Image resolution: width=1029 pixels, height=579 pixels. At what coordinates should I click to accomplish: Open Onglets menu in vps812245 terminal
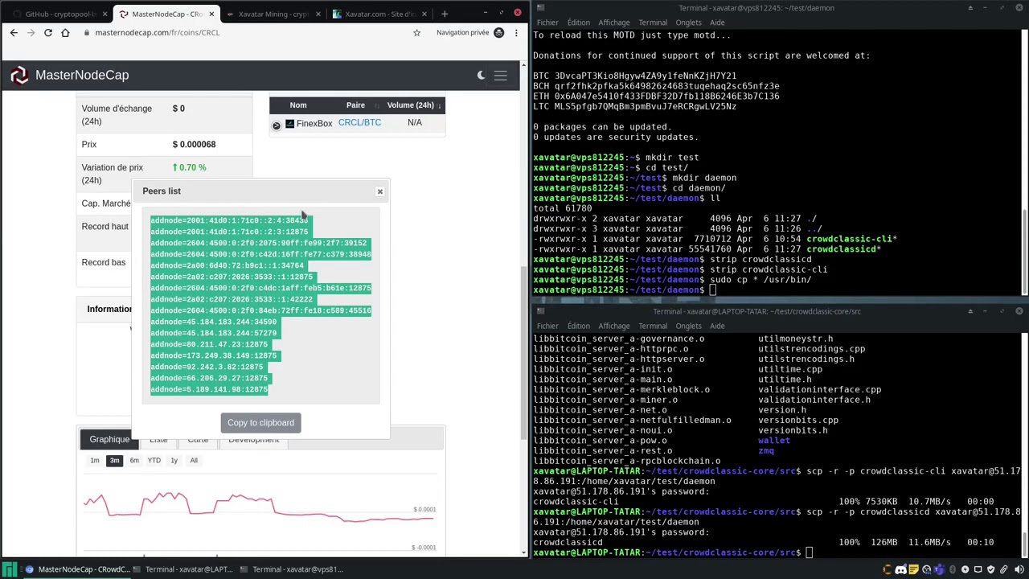pyautogui.click(x=688, y=23)
